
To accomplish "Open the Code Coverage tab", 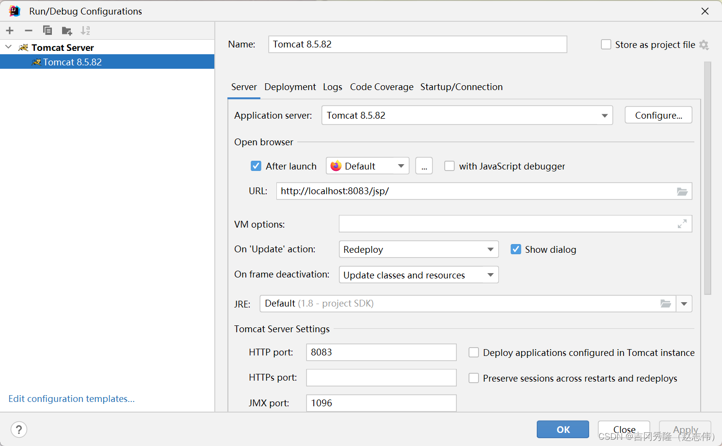I will [x=382, y=87].
